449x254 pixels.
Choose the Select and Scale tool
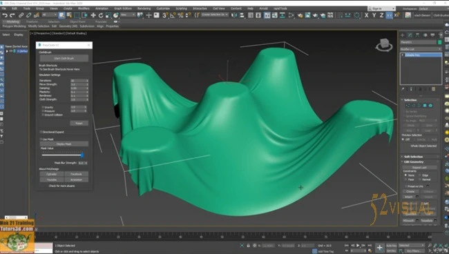point(108,15)
